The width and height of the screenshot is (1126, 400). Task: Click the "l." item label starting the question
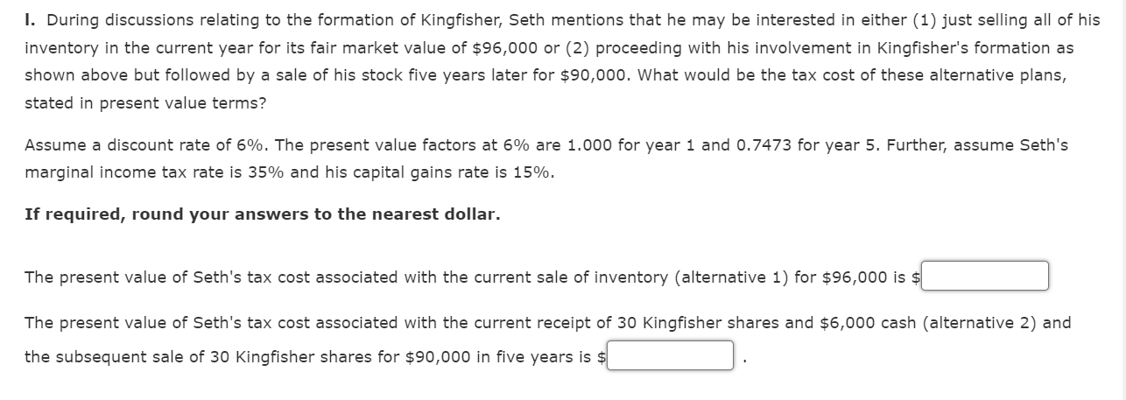tap(31, 19)
